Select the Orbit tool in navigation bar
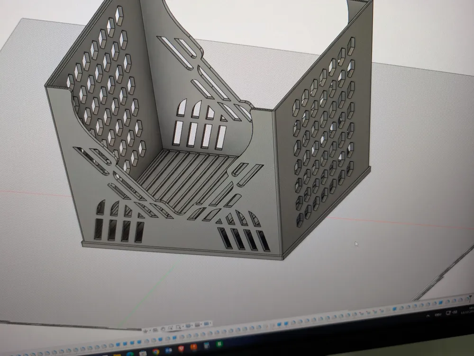The height and width of the screenshot is (356, 474). (x=146, y=331)
